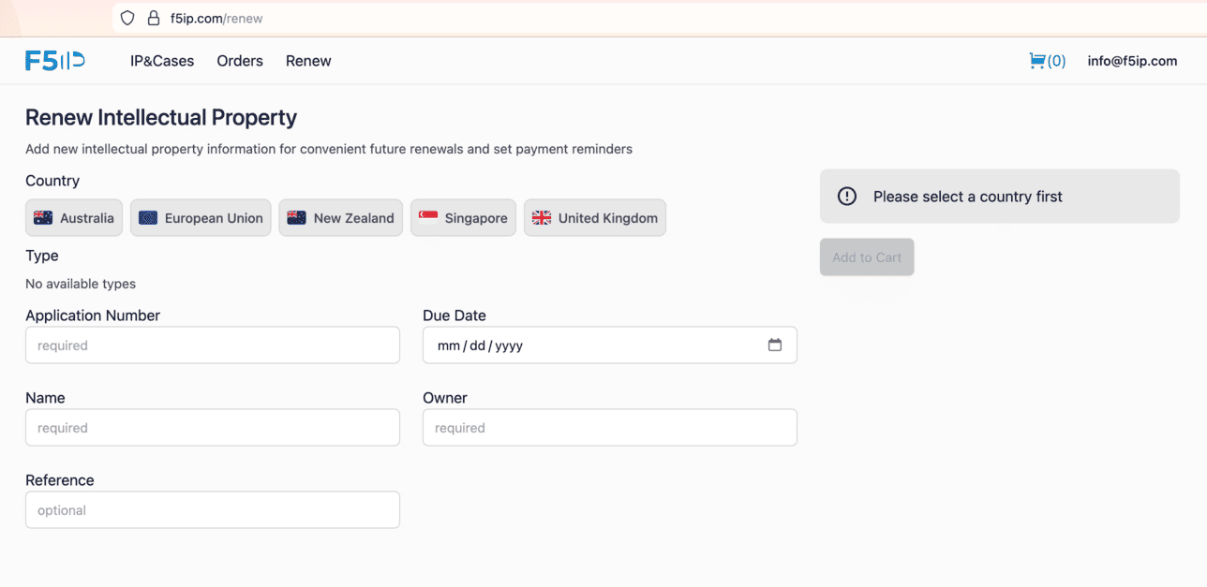Click the Singapore flag icon

pyautogui.click(x=428, y=218)
